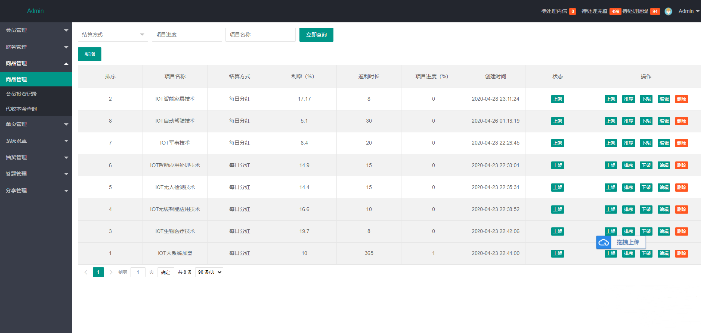Click the 0 pending messages badge

pos(573,11)
